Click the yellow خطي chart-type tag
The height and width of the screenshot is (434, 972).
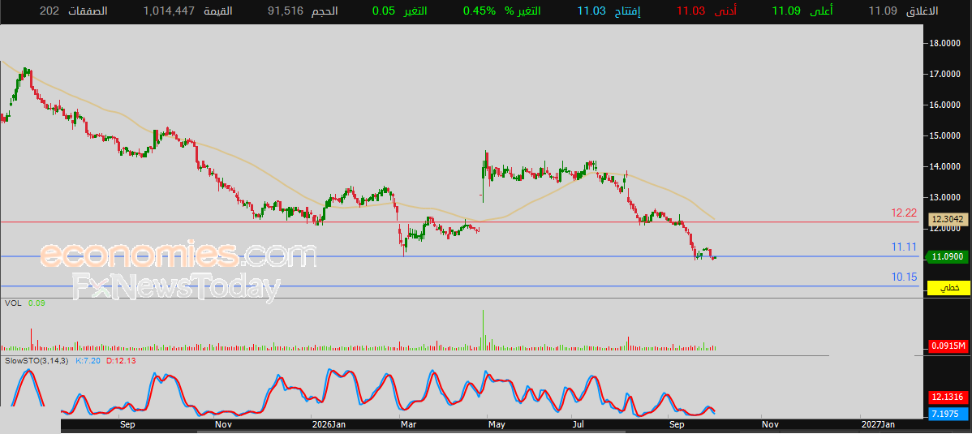click(948, 288)
